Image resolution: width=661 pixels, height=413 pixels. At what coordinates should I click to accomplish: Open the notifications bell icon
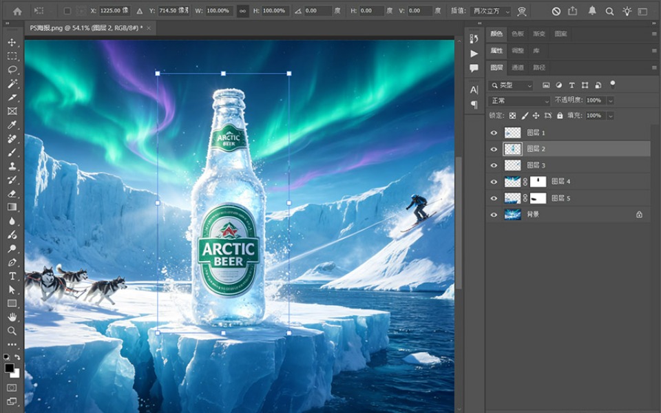coord(592,11)
